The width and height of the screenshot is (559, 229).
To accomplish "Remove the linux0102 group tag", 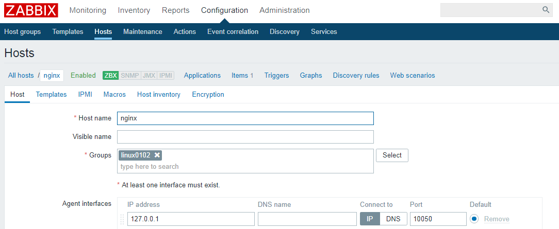I will coord(157,155).
